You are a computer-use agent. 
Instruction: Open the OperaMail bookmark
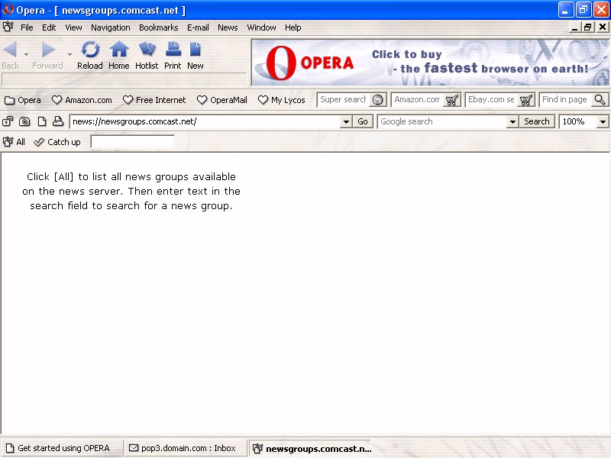222,100
